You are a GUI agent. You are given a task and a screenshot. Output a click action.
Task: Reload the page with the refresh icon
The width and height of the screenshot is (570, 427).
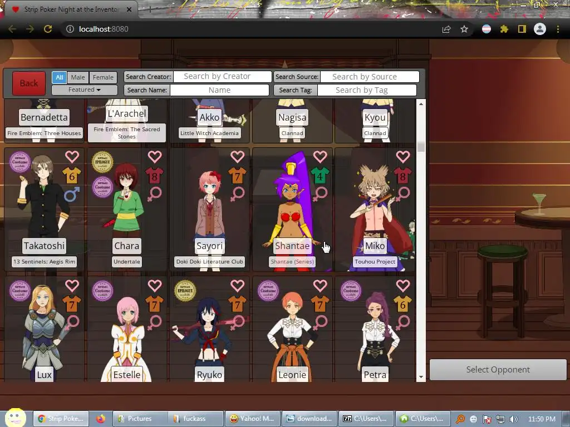[x=48, y=29]
